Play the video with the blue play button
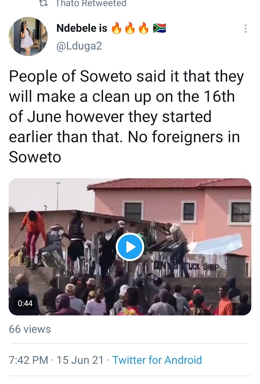Viewport: 260px width, 384px height. [x=130, y=247]
